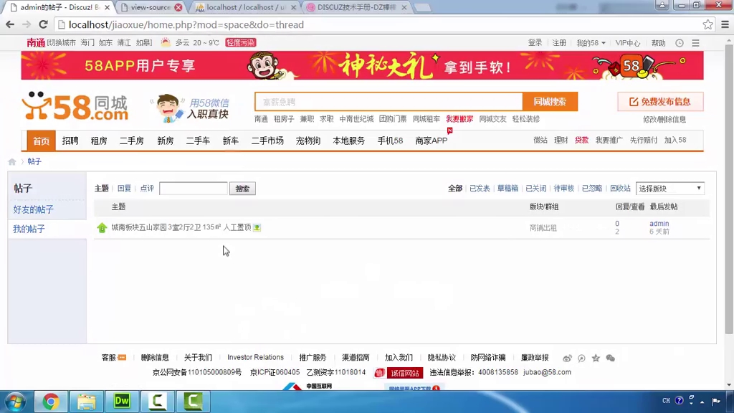
Task: Click the 诚信网站 badge in footer
Action: [399, 373]
